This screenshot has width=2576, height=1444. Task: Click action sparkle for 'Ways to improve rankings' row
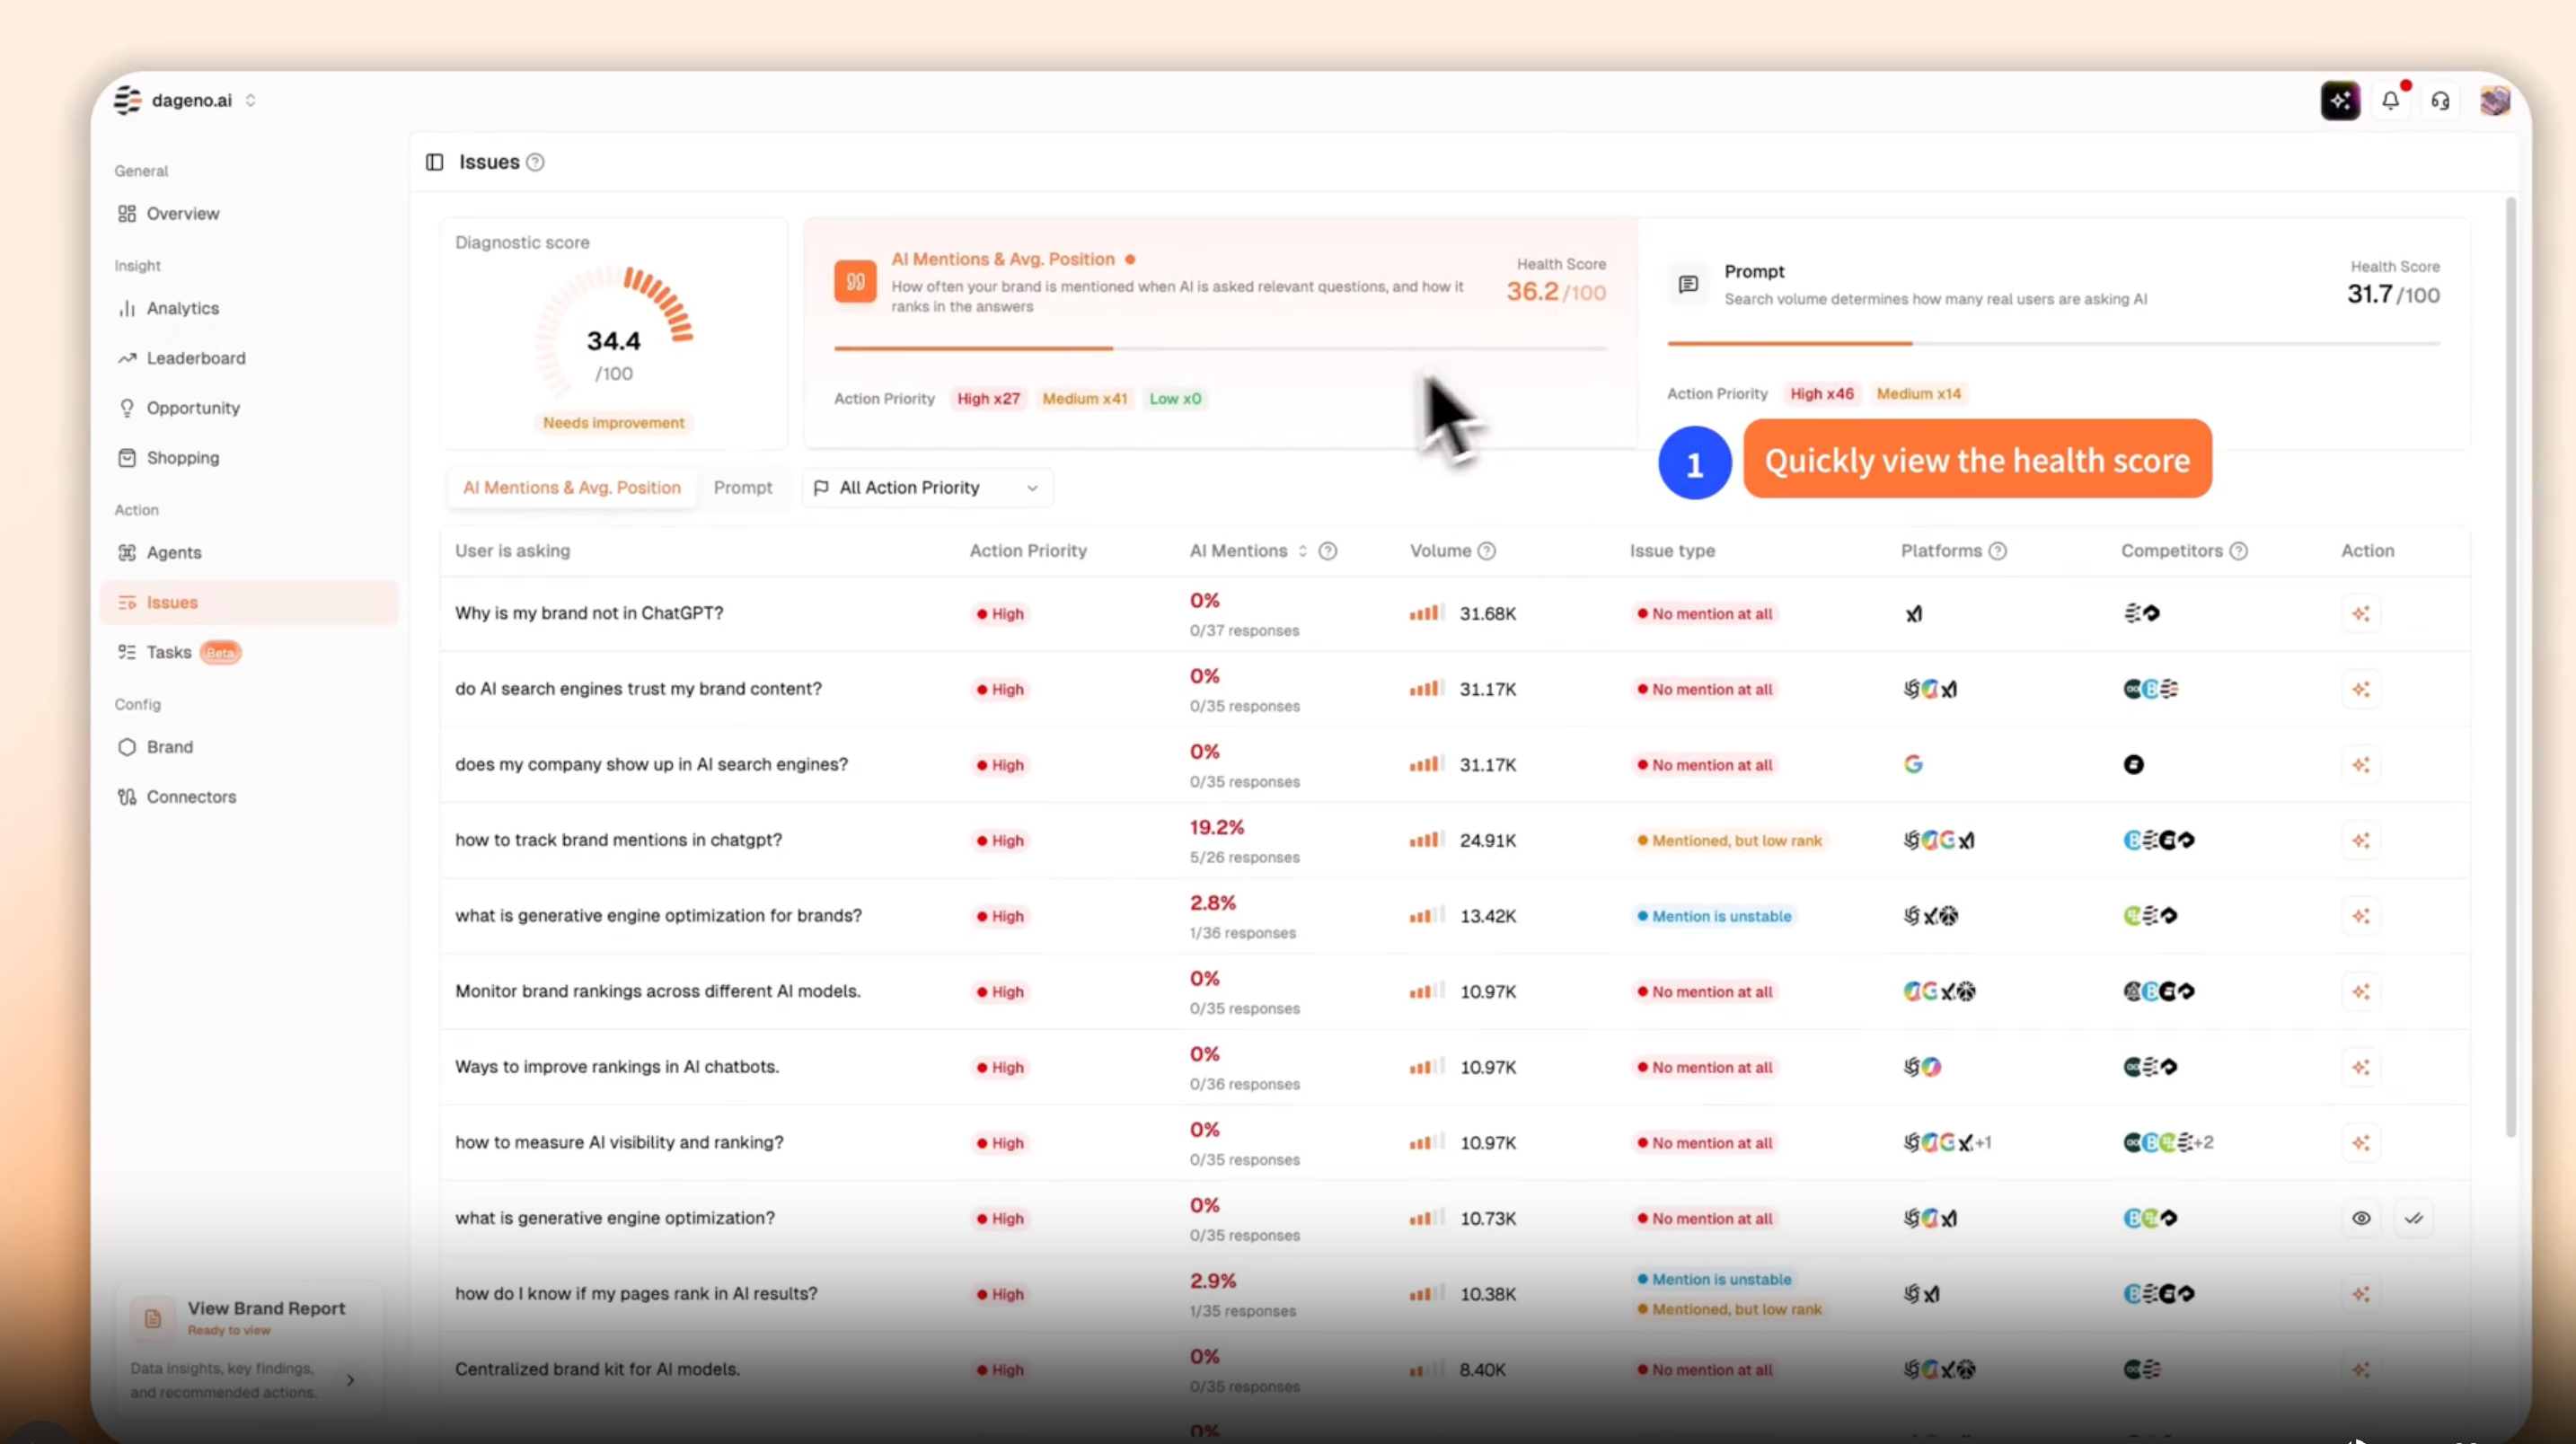pyautogui.click(x=2360, y=1067)
